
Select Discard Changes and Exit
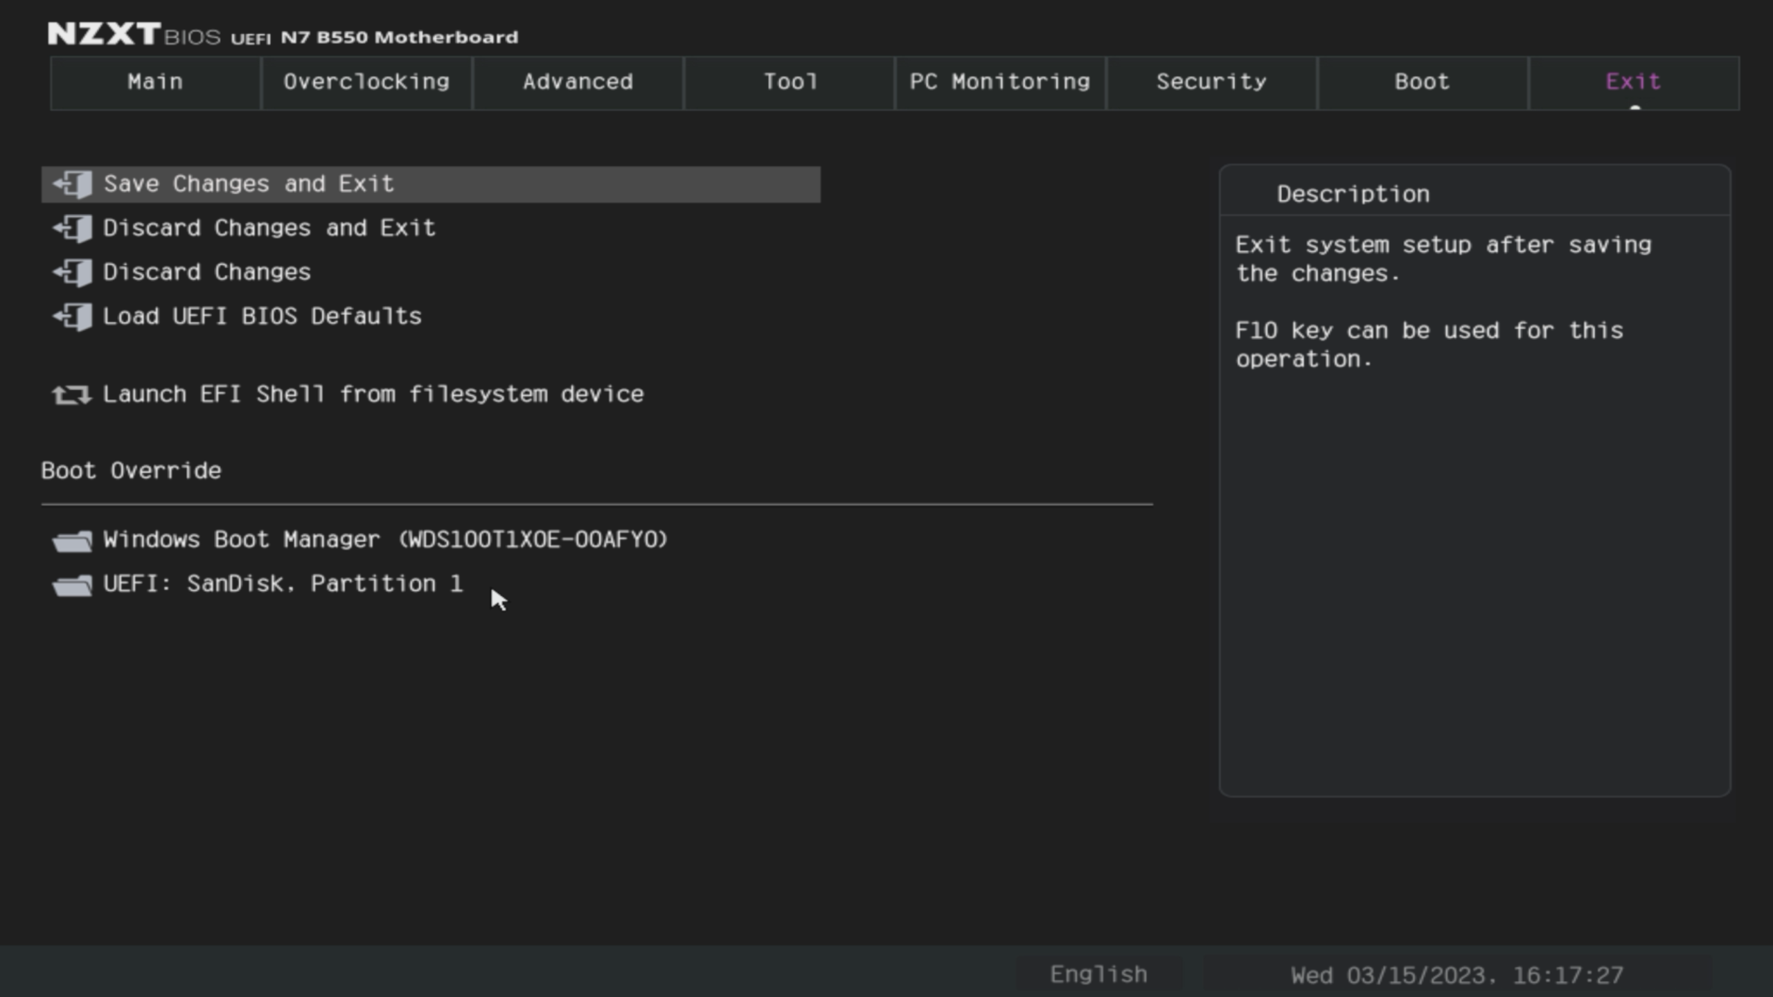click(269, 228)
